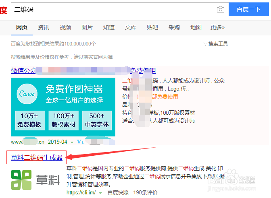
Task: Open the 图片 tab
Action: click(87, 27)
